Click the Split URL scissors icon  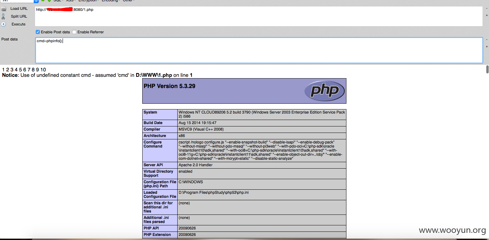3,16
